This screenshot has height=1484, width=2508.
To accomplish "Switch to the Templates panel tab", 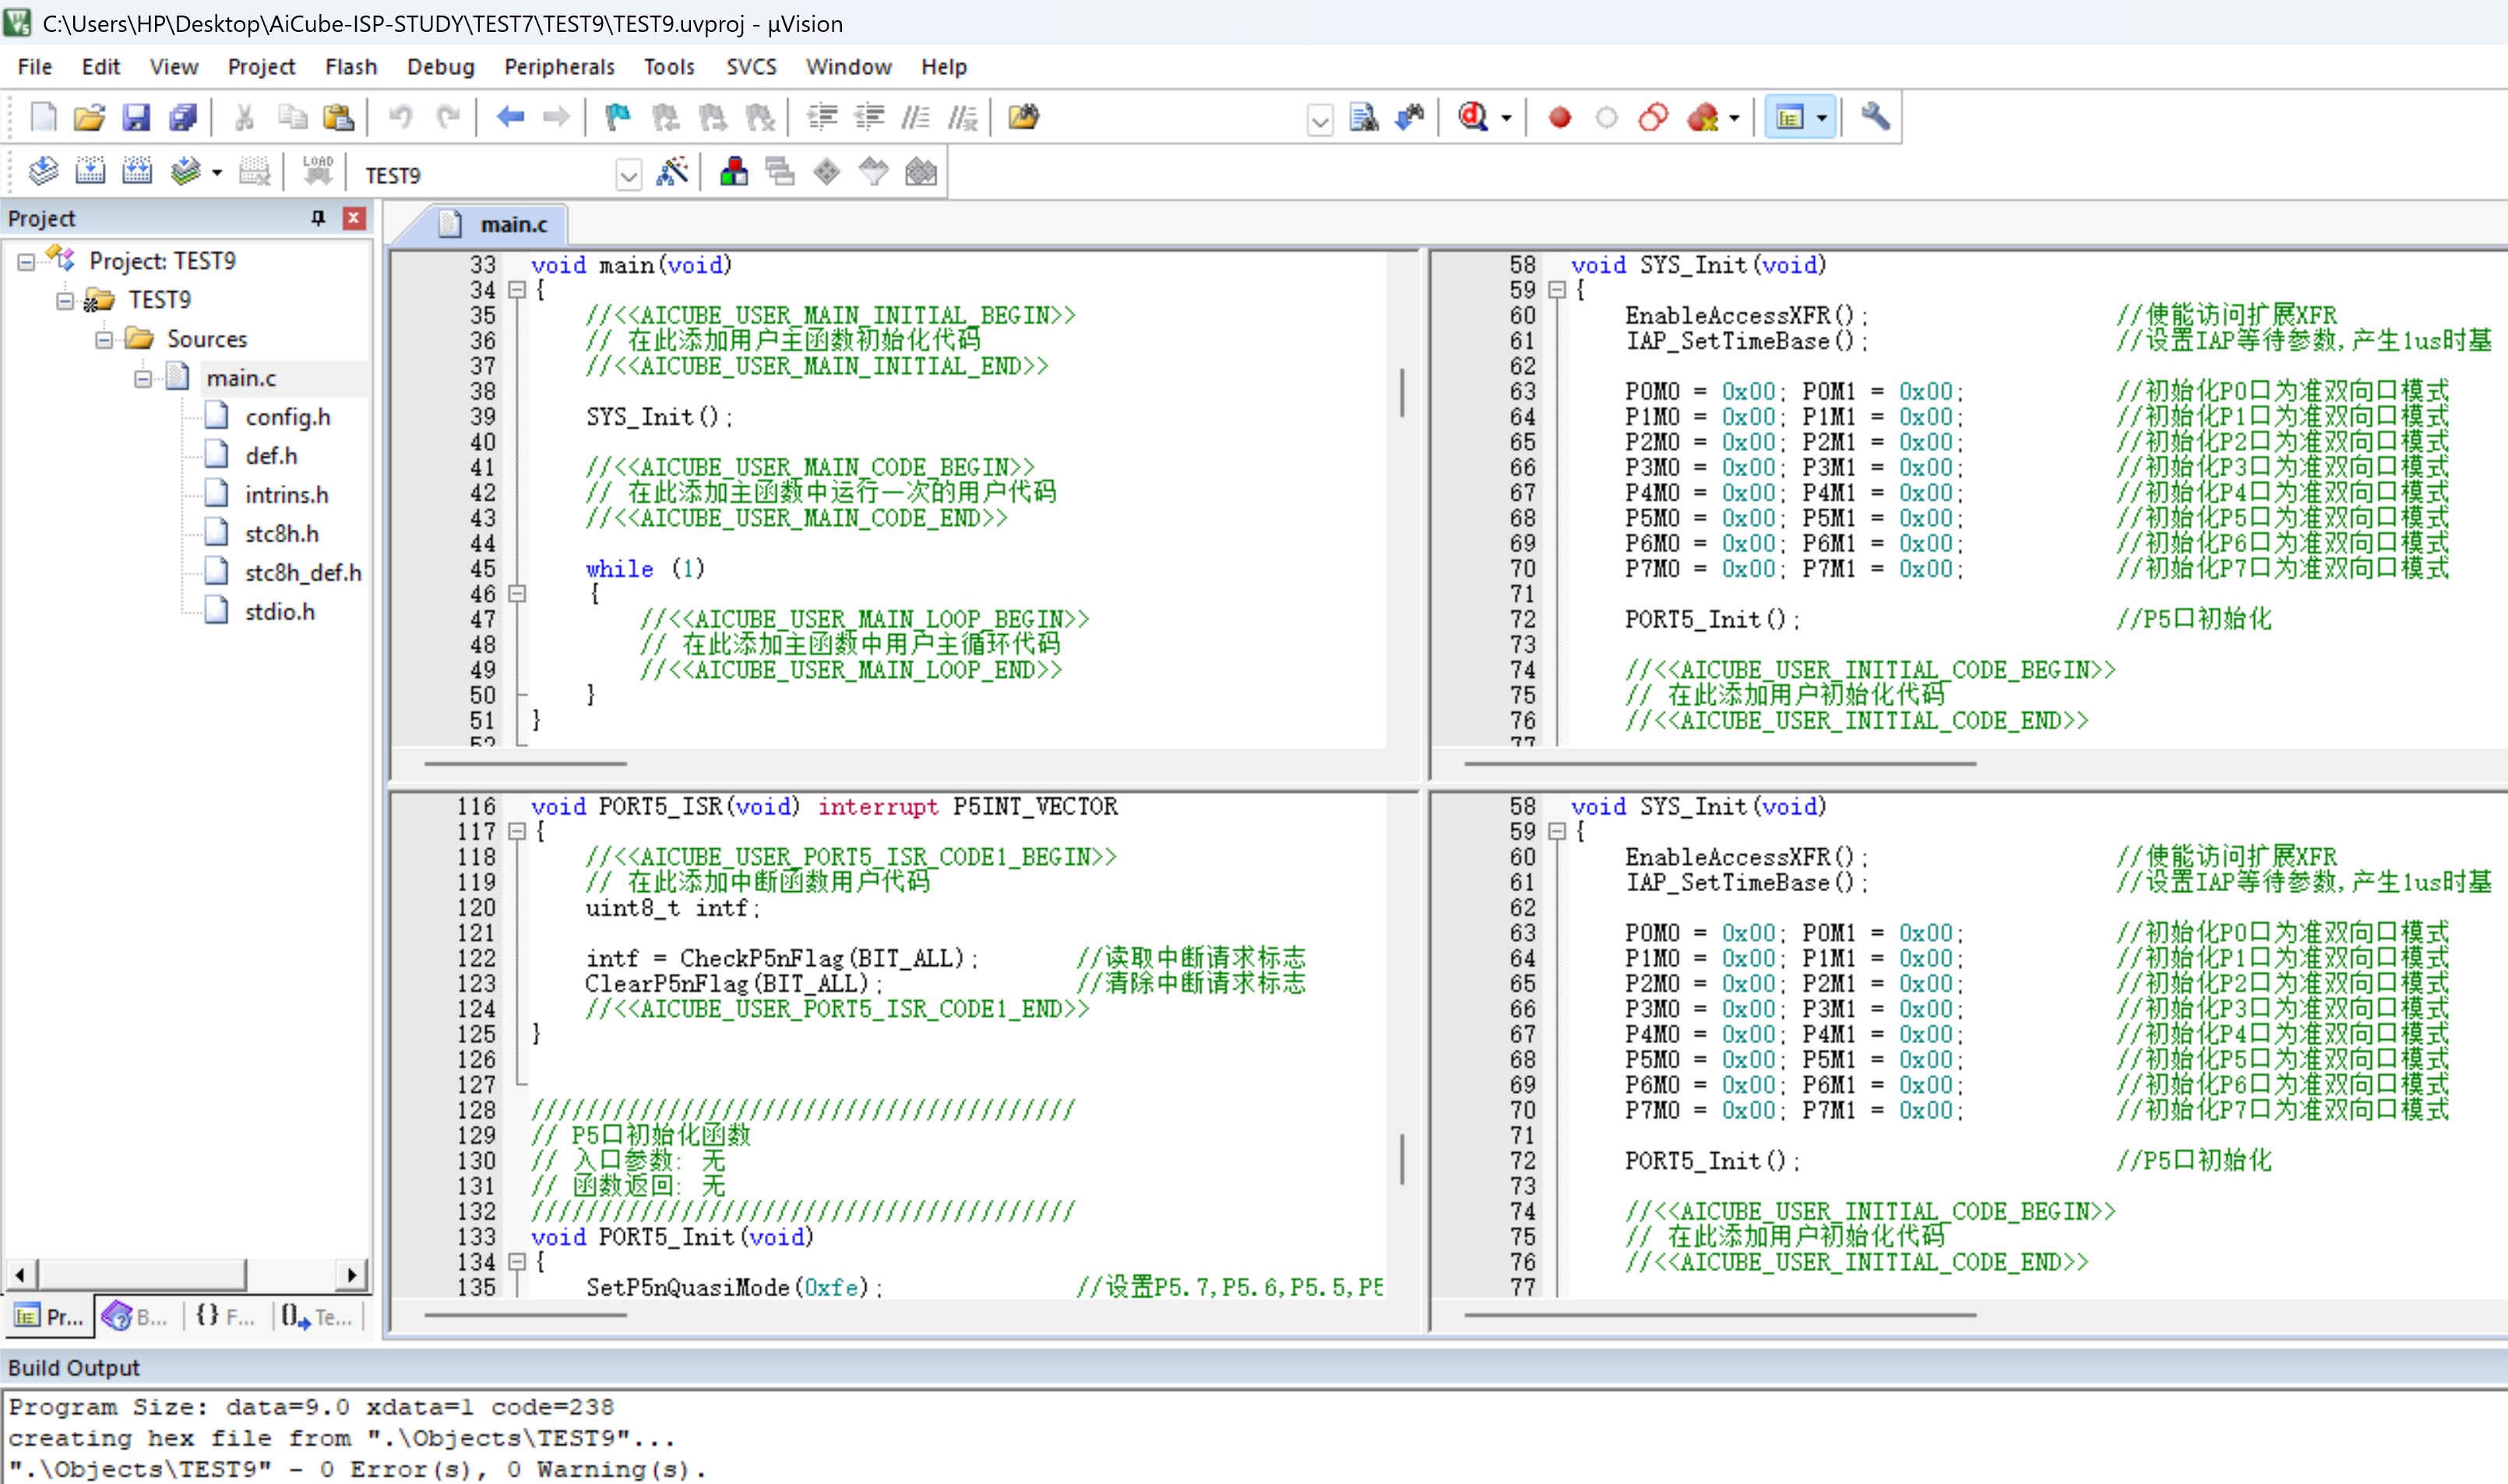I will [x=317, y=1317].
